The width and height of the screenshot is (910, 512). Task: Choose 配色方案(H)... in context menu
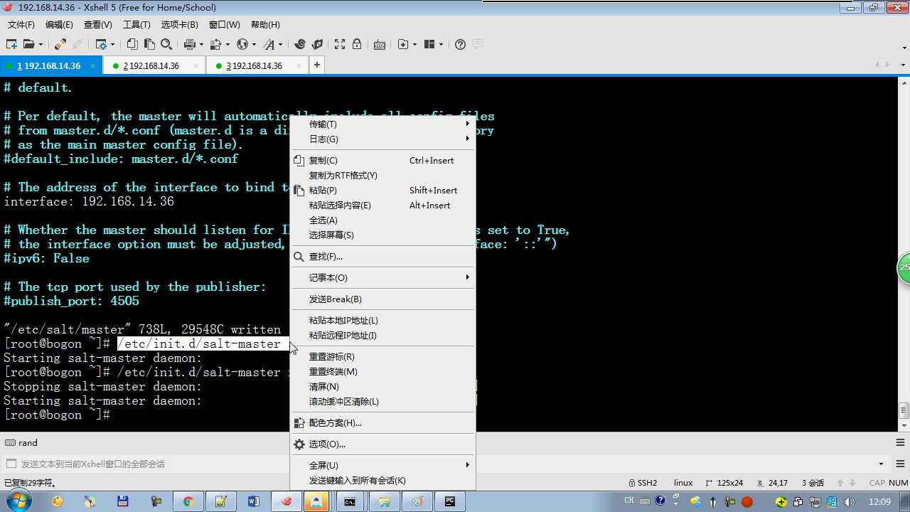(382, 422)
